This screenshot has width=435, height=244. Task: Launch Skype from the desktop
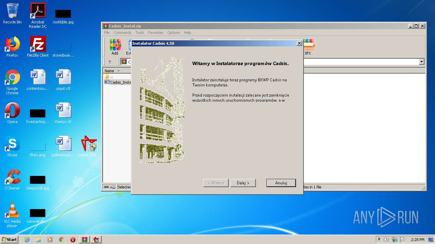click(x=12, y=146)
